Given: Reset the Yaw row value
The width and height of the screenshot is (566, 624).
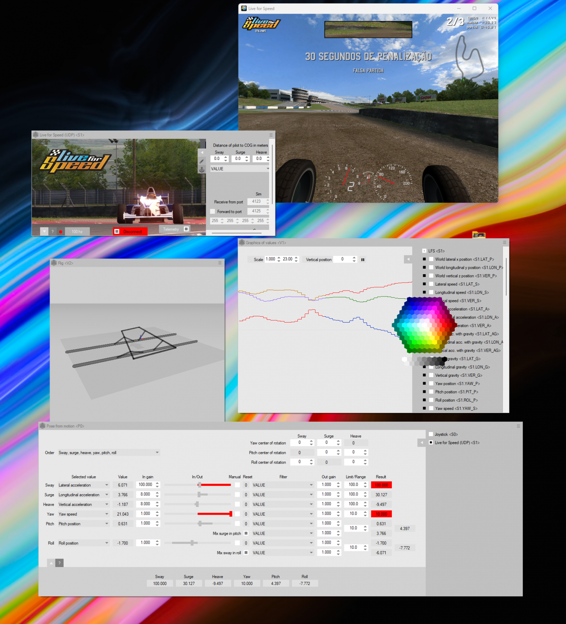Looking at the screenshot, I should (246, 514).
